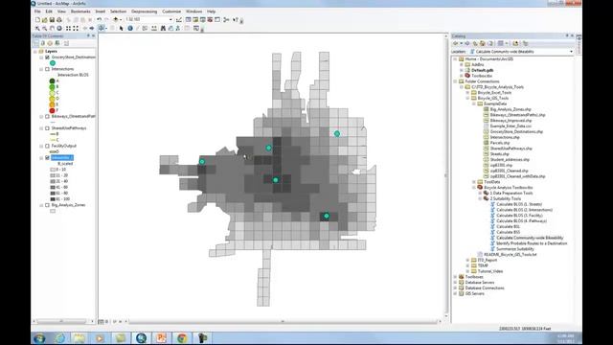This screenshot has width=613, height=345.
Task: Open the ArcToolbox window icon
Action: (210, 19)
